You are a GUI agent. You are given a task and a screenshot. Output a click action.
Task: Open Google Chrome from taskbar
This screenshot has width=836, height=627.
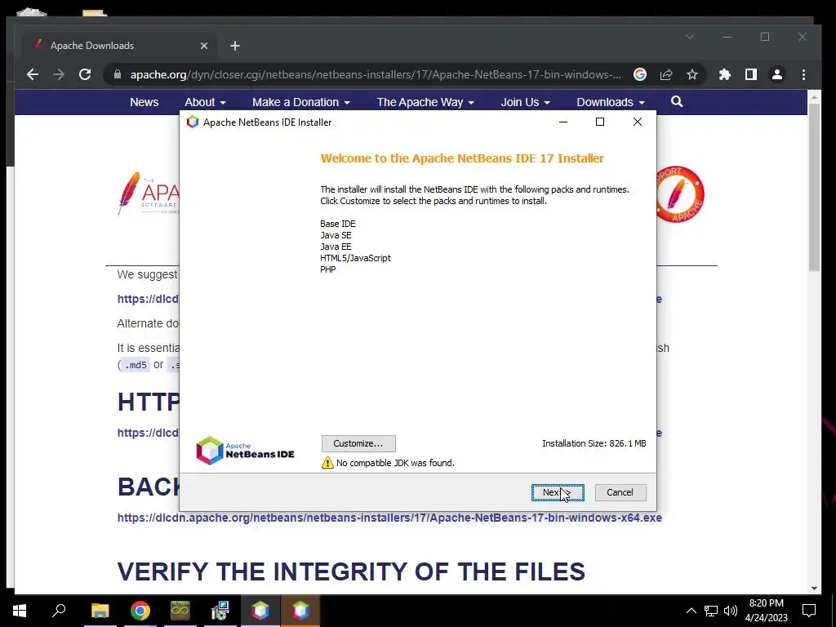pos(140,611)
